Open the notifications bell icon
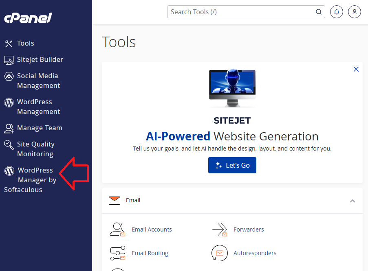The image size is (368, 271). click(x=336, y=12)
